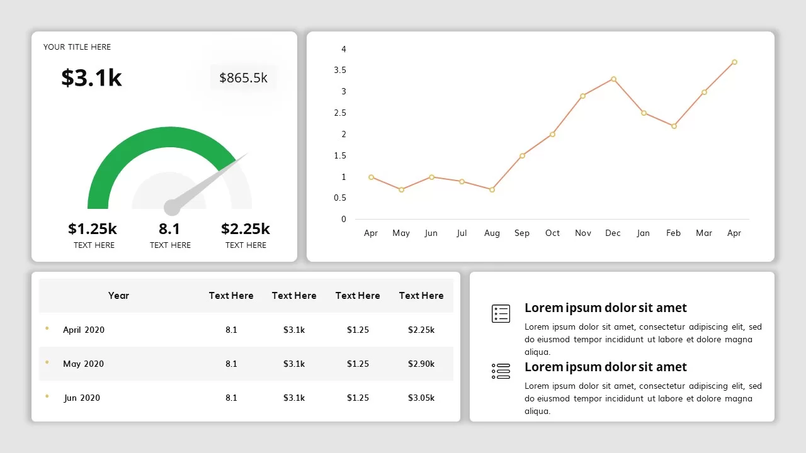Click the May data point on chart

401,189
